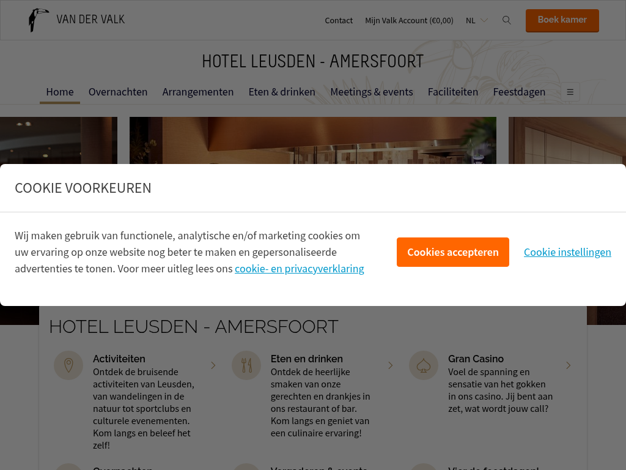This screenshot has height=470, width=626.
Task: Open the cookie- en privacyverklaring link
Action: point(299,269)
